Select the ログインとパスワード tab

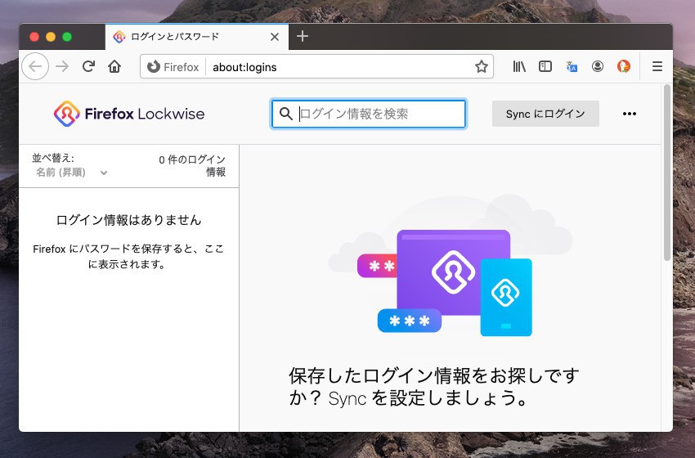(197, 37)
